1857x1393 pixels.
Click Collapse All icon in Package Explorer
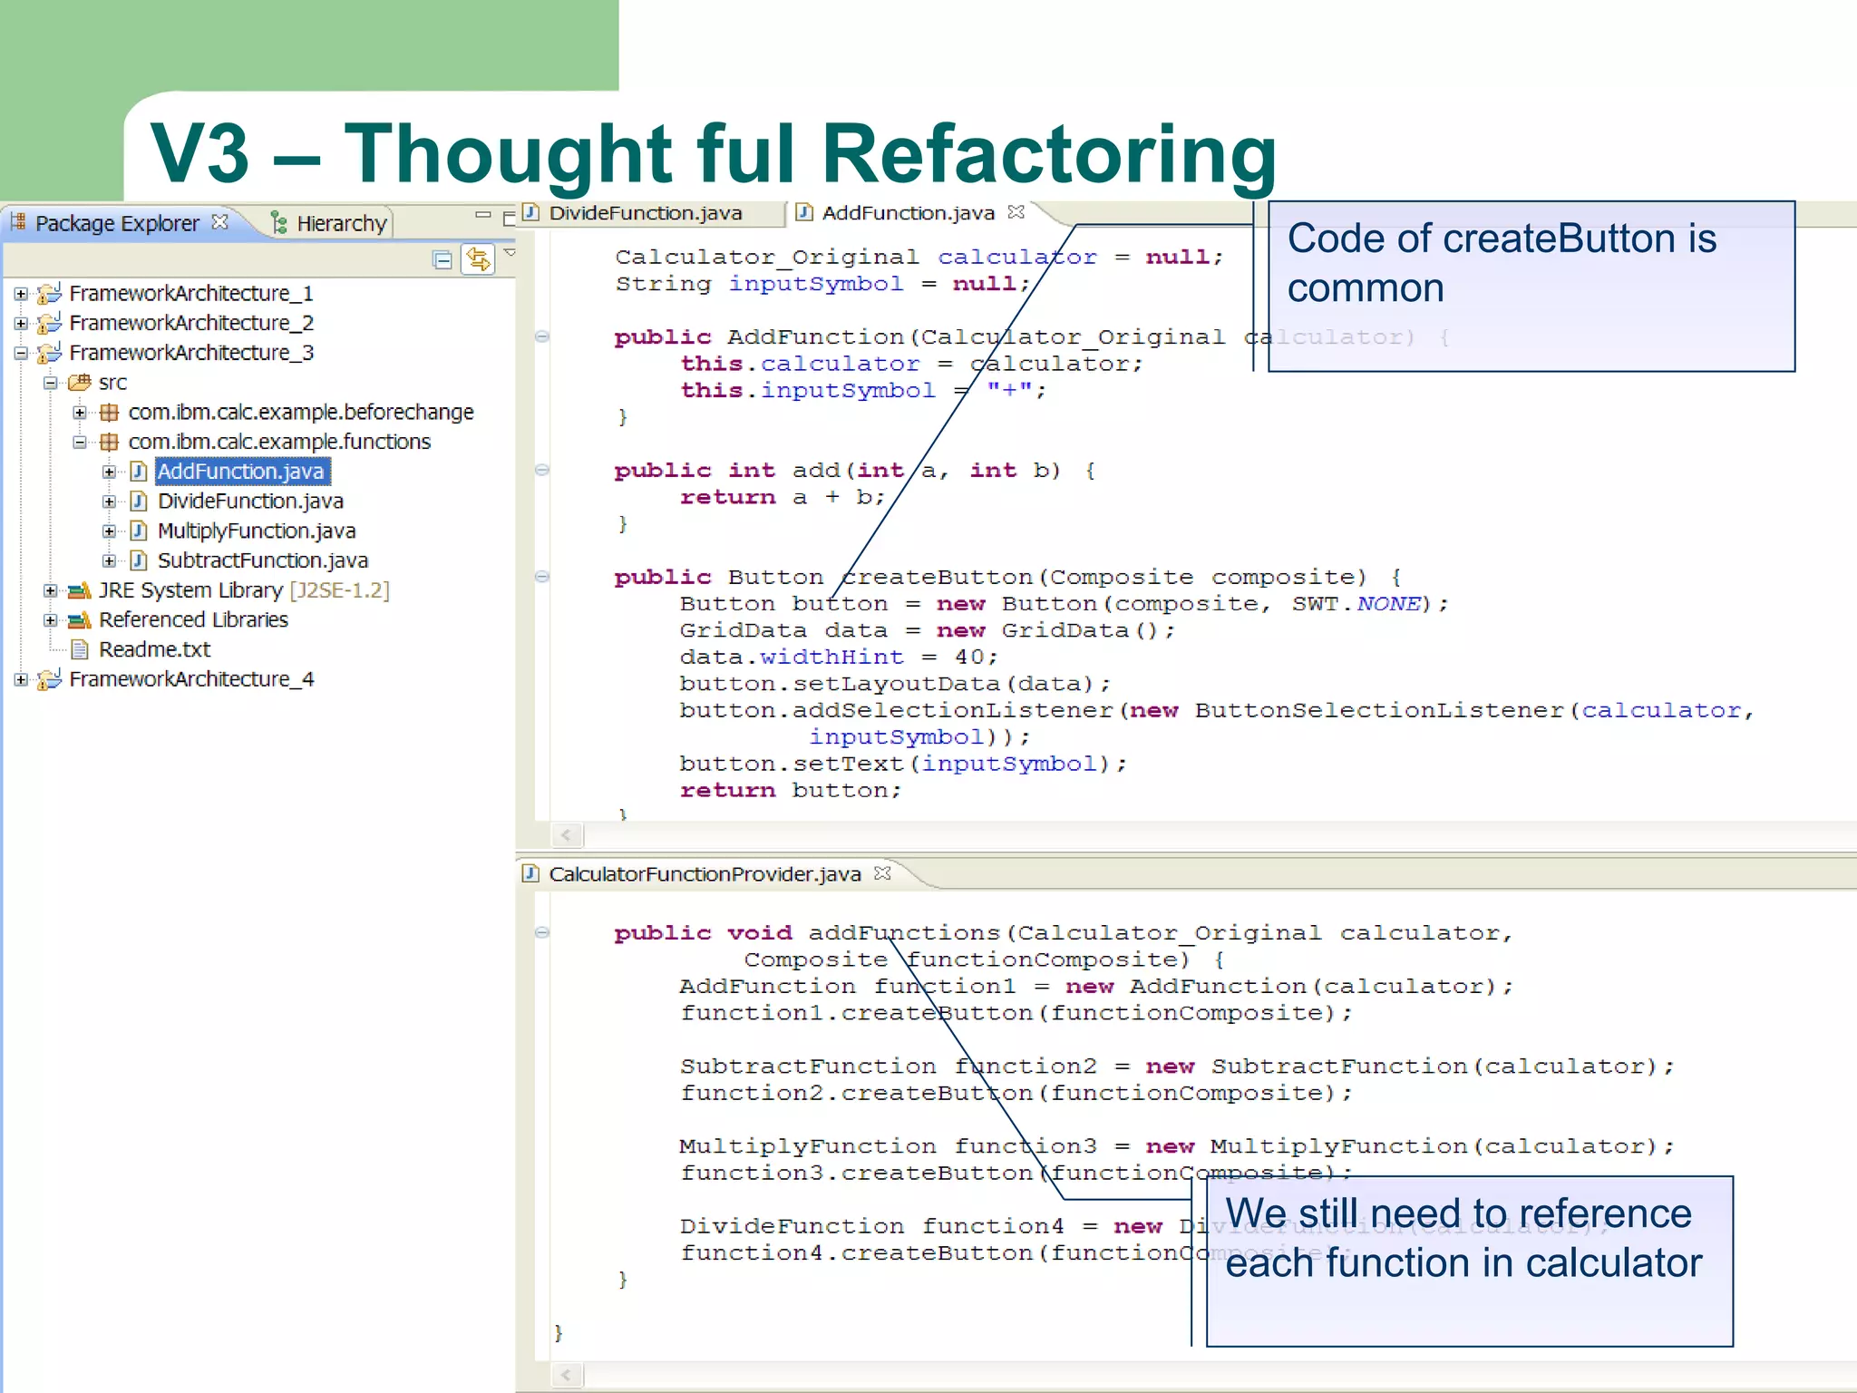[x=442, y=260]
